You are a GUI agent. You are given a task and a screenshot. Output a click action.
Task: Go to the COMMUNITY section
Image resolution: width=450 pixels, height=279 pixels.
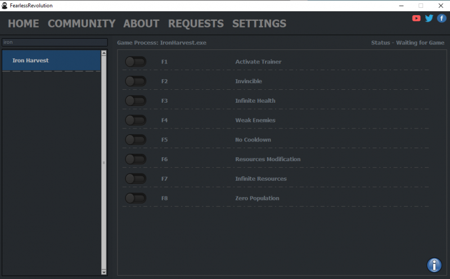click(82, 24)
